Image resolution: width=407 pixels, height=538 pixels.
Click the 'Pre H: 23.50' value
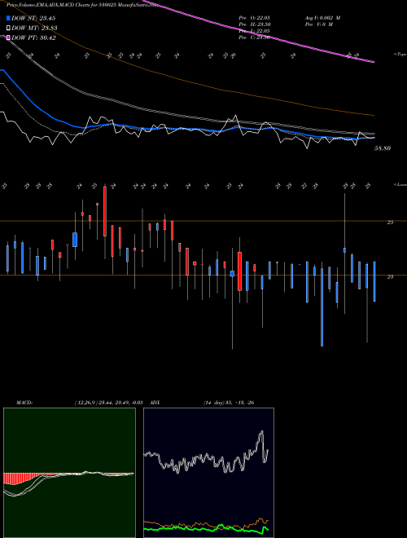tap(255, 24)
